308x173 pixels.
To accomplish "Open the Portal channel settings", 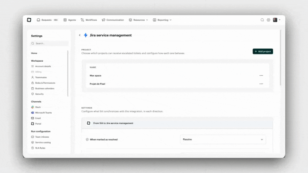I will click(36, 124).
